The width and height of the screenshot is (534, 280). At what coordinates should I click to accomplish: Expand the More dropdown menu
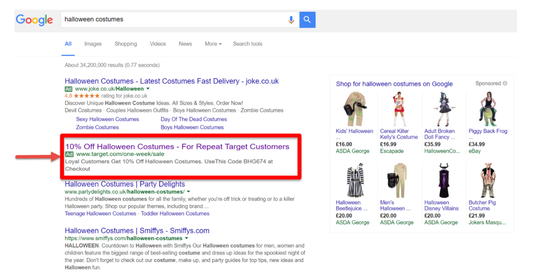pyautogui.click(x=213, y=44)
